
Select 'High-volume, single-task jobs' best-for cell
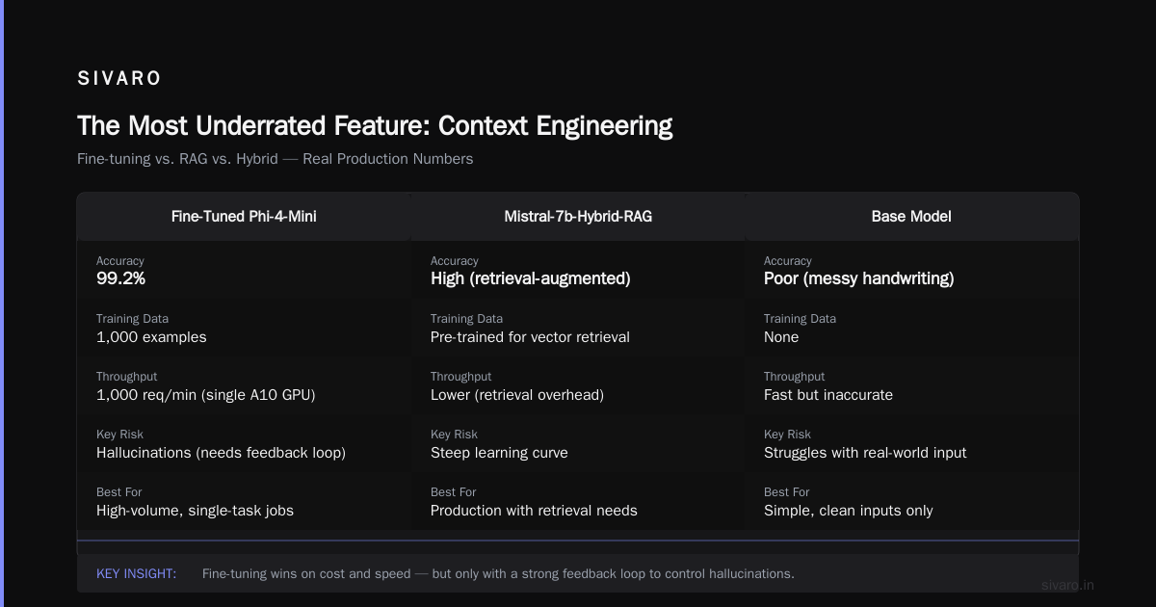(x=195, y=511)
